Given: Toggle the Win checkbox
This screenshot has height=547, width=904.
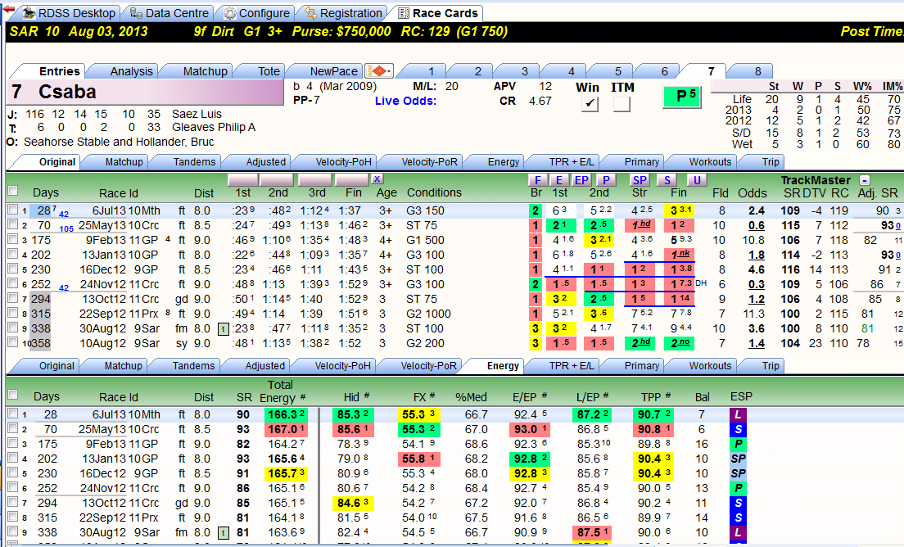Looking at the screenshot, I should point(590,104).
